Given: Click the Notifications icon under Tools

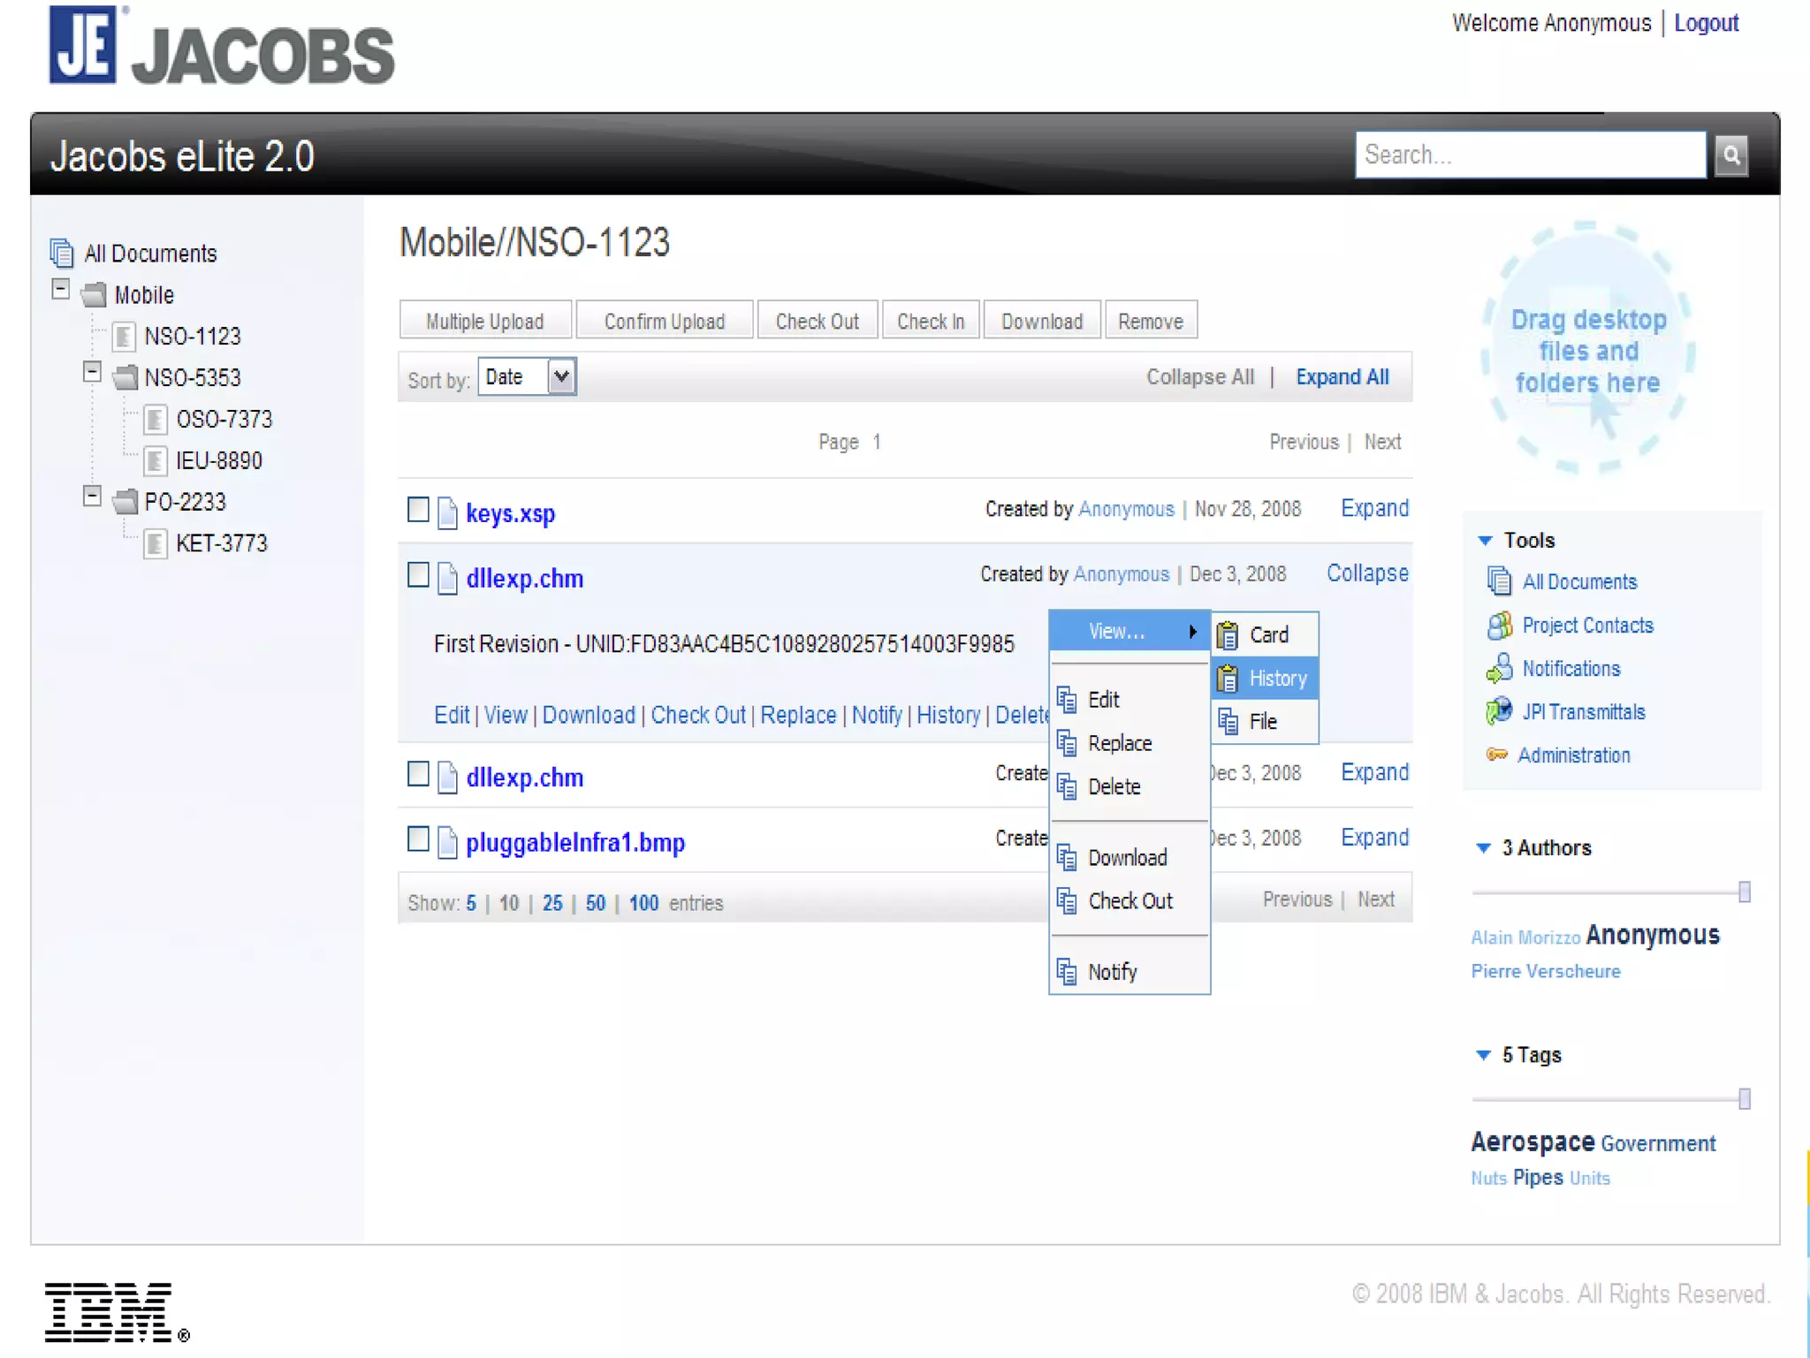Looking at the screenshot, I should click(x=1499, y=669).
